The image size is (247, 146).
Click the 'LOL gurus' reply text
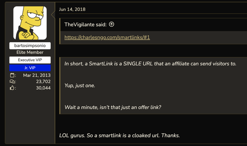(120, 135)
